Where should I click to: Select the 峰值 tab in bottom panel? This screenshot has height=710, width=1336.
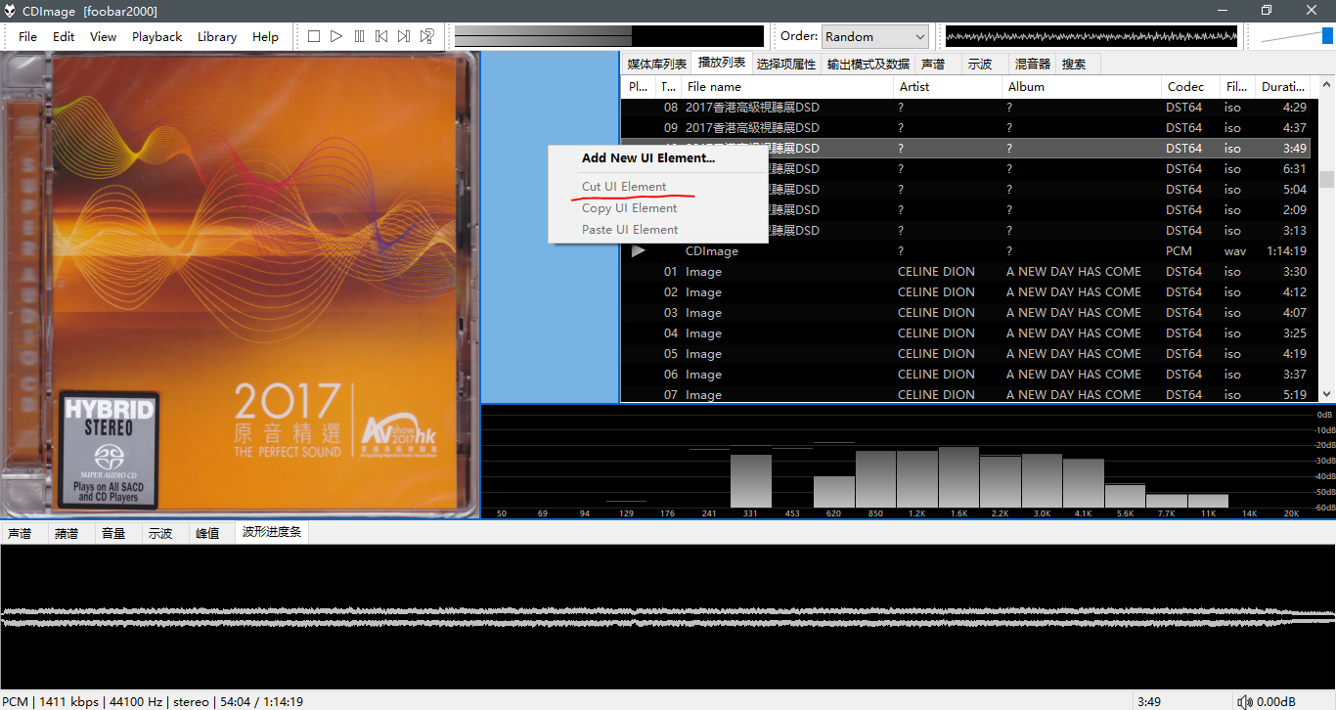[x=207, y=533]
